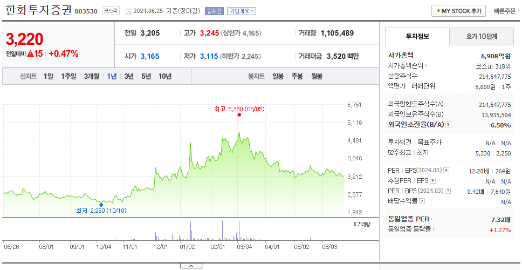Select 1년 line chart period

coord(112,76)
